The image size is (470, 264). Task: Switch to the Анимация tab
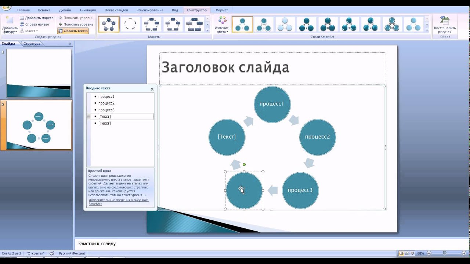pyautogui.click(x=87, y=10)
